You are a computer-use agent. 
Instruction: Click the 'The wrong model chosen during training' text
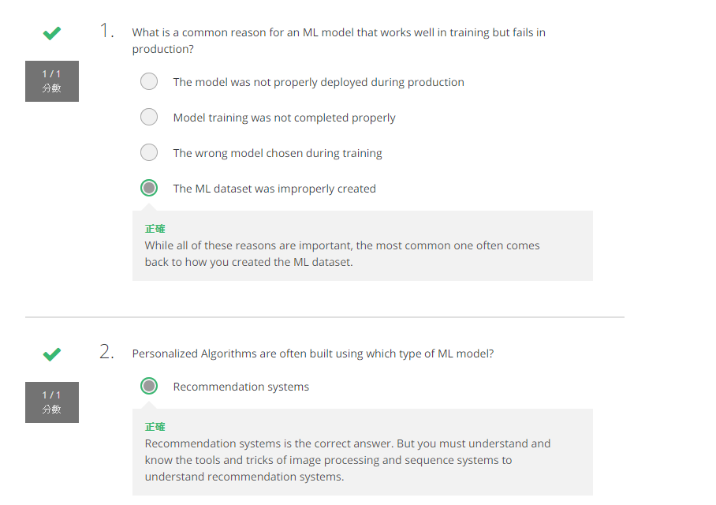click(x=278, y=153)
